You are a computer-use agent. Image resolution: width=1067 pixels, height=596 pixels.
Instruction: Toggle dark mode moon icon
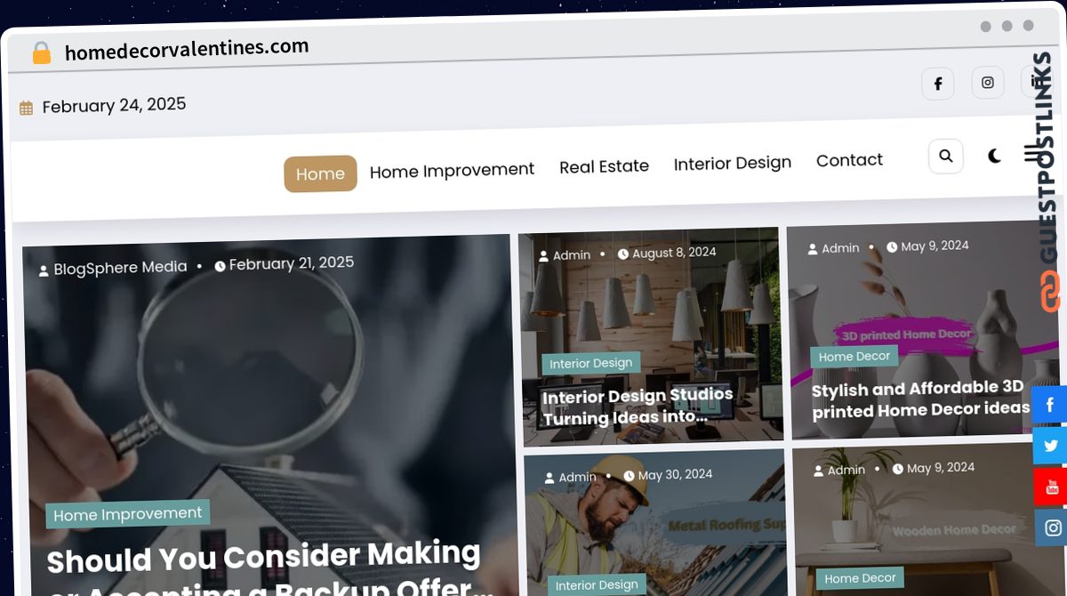[x=994, y=156]
